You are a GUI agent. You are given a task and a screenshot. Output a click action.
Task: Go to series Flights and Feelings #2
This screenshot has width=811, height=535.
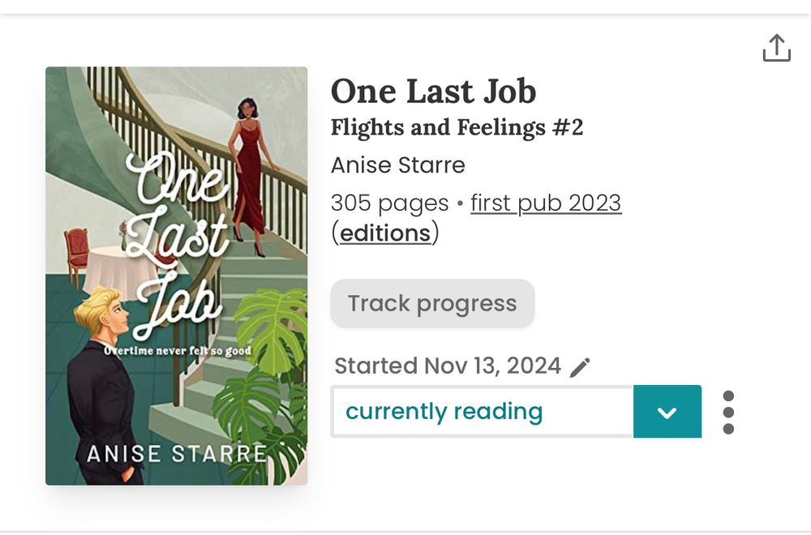[457, 128]
